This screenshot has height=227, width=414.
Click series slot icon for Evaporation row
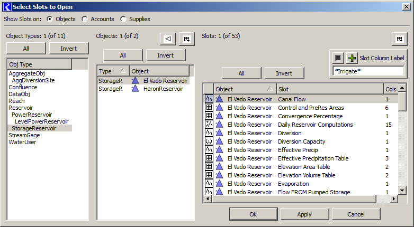[209, 183]
